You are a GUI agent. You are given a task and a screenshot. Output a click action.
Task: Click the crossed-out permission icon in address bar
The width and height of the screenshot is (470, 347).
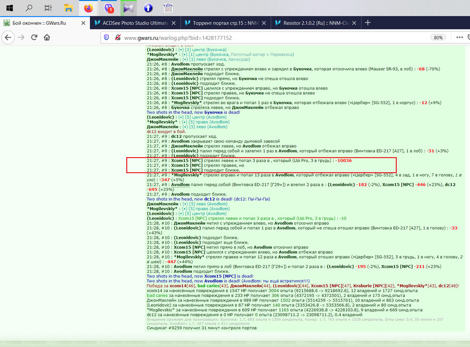pos(118,37)
